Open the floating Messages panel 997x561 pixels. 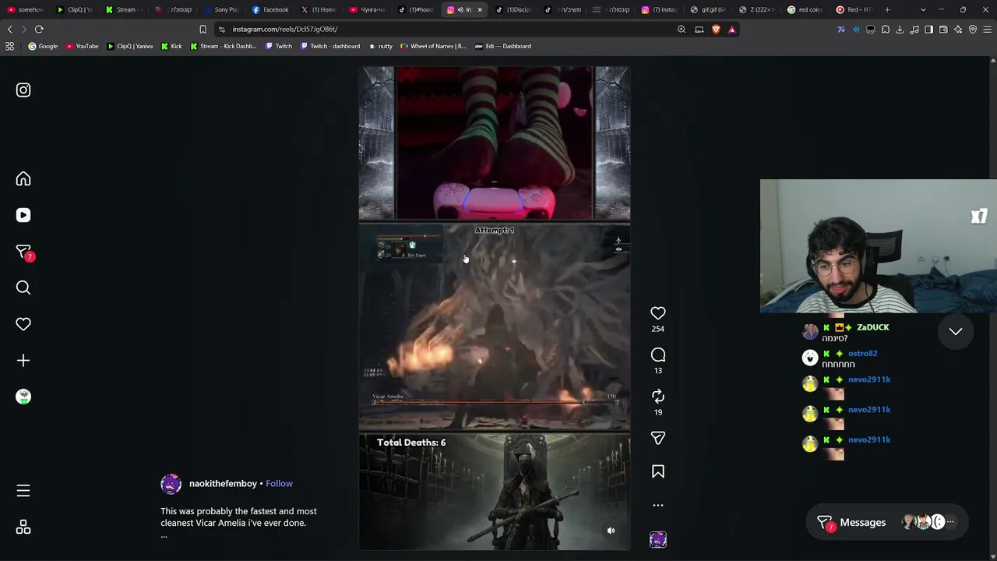tap(887, 523)
